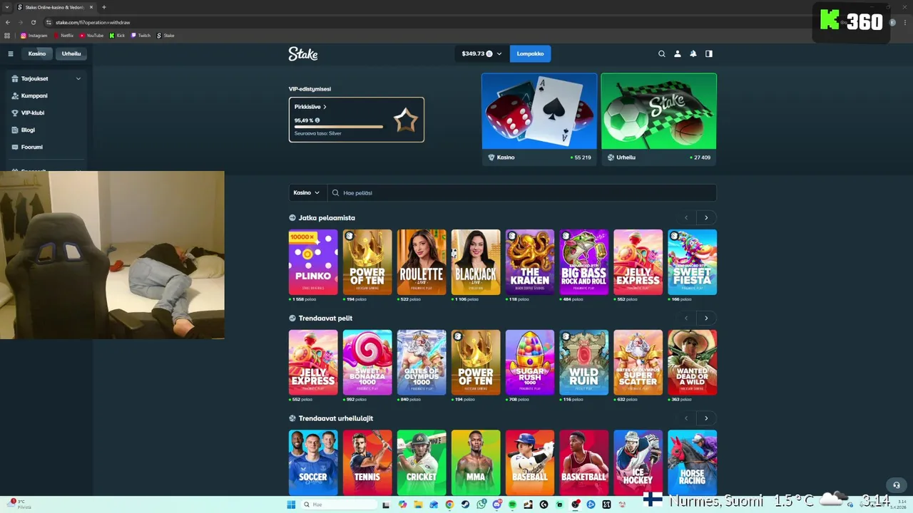Open the Kasino category dropdown by search

307,192
